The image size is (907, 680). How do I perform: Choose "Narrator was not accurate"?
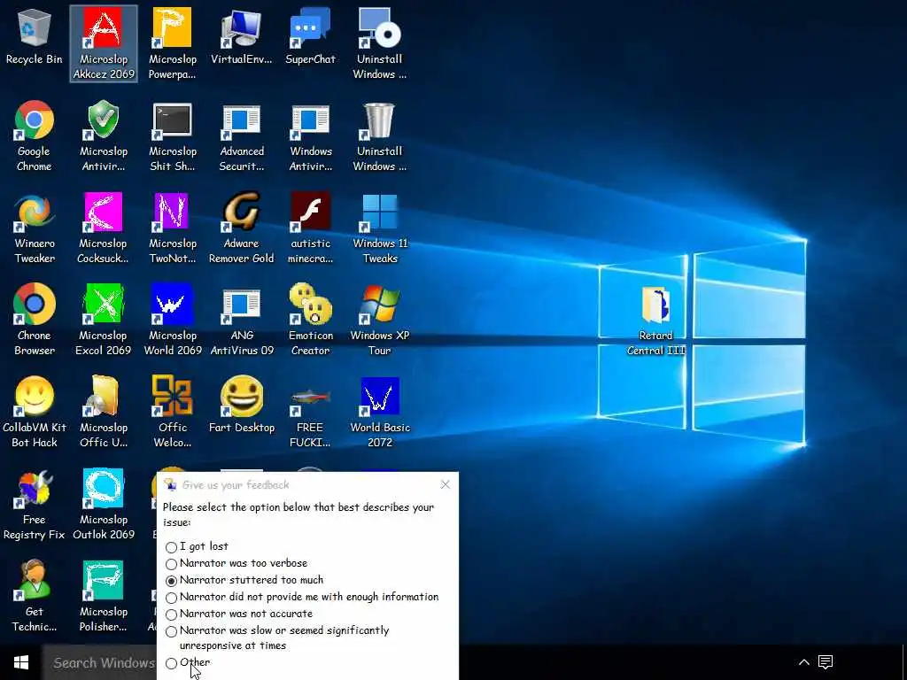click(239, 614)
